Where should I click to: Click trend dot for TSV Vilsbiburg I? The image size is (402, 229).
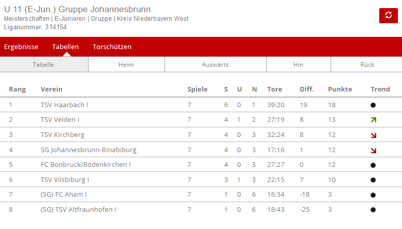[373, 180]
